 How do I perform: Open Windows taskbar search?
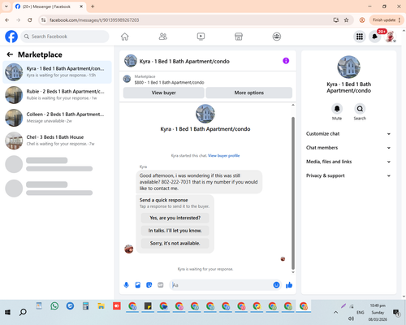point(23,312)
